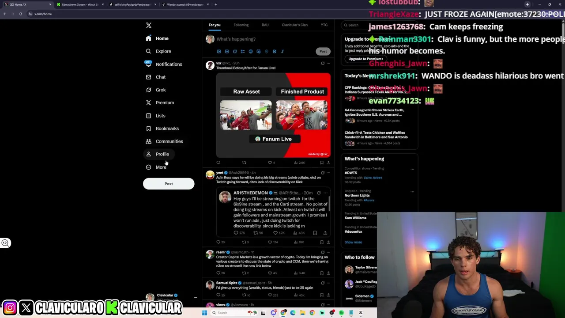Open Notifications in the sidebar

[163, 64]
